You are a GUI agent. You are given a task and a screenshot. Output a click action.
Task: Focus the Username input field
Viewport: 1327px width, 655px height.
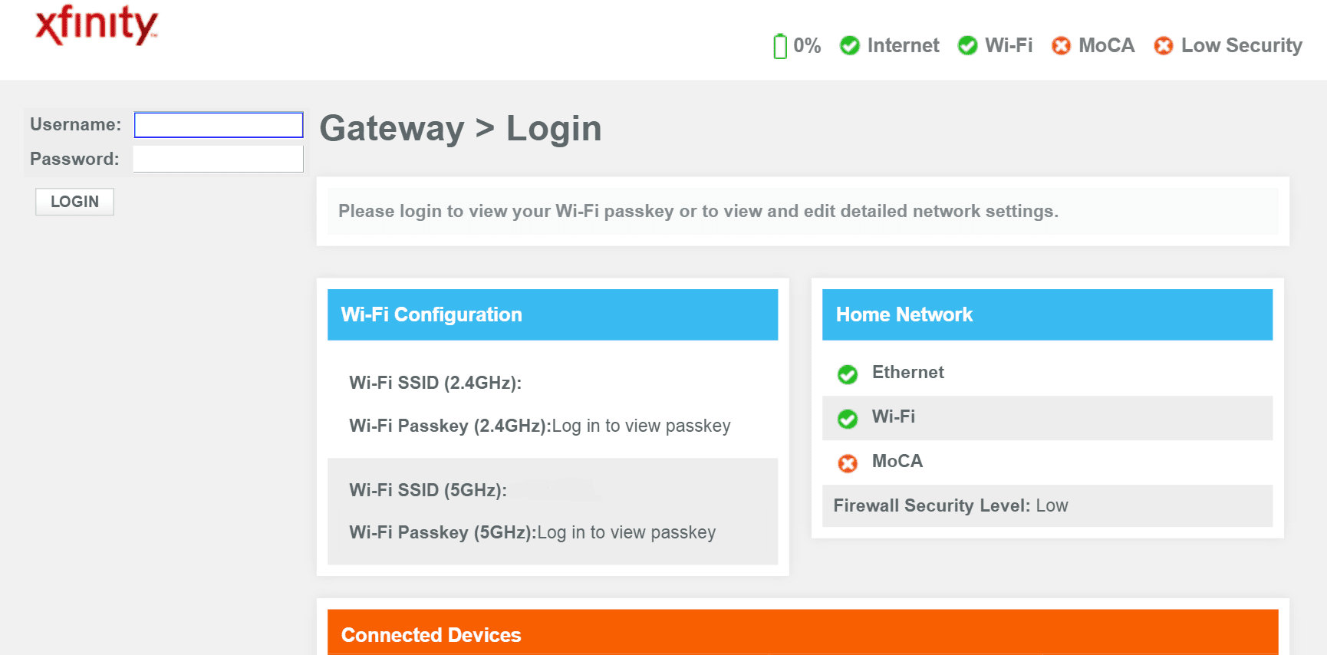pyautogui.click(x=219, y=125)
